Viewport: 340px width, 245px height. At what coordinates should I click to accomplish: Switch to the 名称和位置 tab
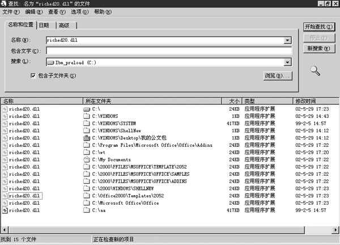20,25
